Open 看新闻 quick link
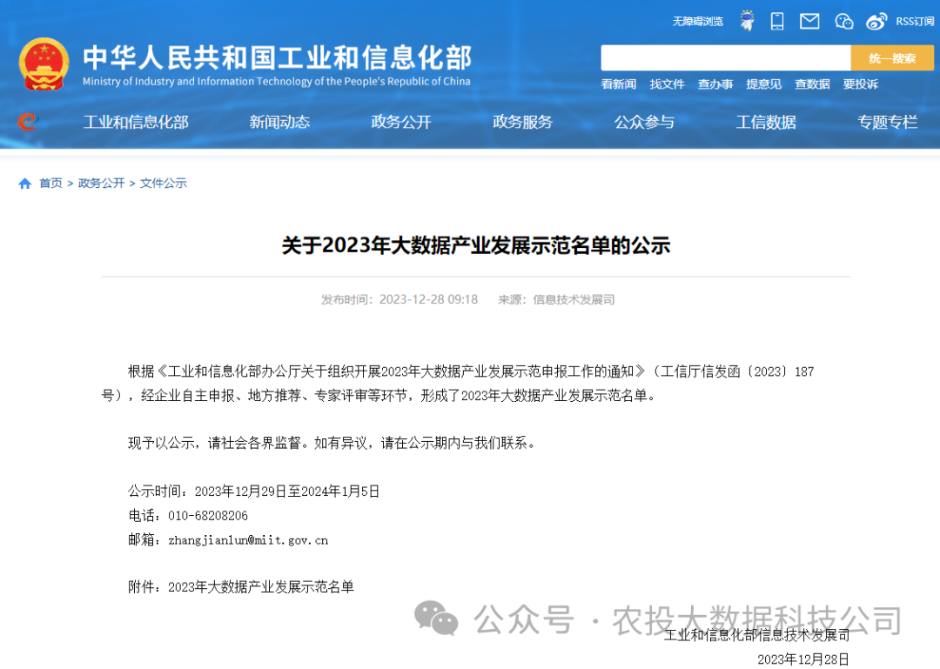This screenshot has width=940, height=669. tap(619, 84)
